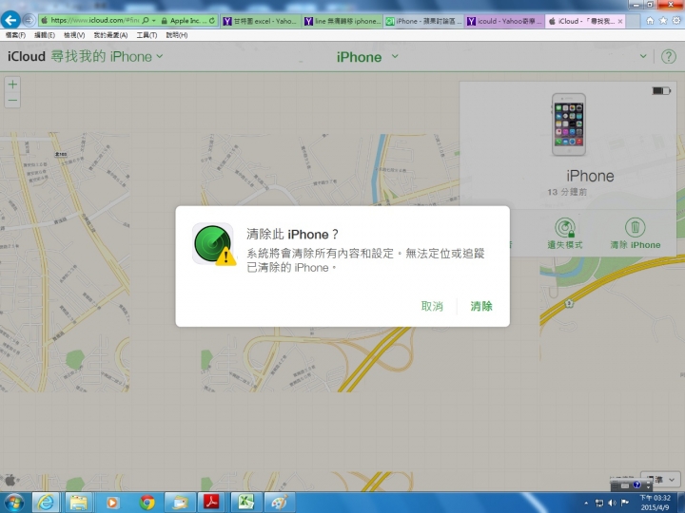685x513 pixels.
Task: Open the help question mark icon
Action: tap(669, 56)
